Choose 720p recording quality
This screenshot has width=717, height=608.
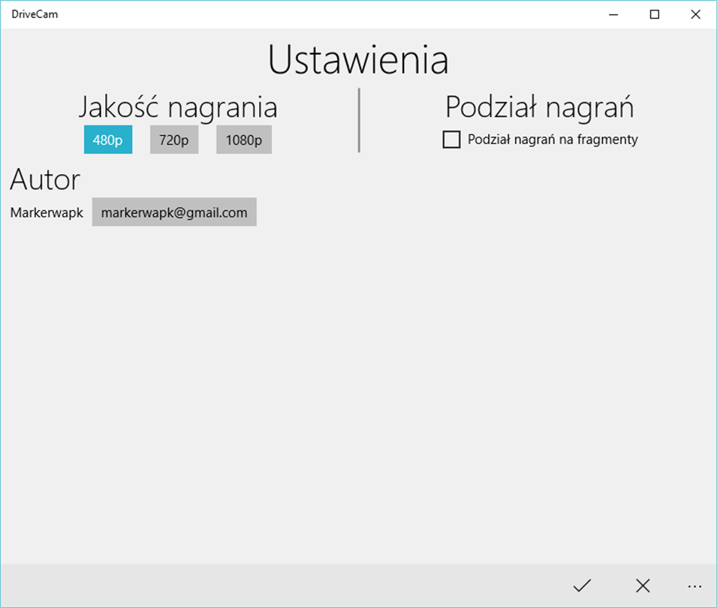click(174, 140)
